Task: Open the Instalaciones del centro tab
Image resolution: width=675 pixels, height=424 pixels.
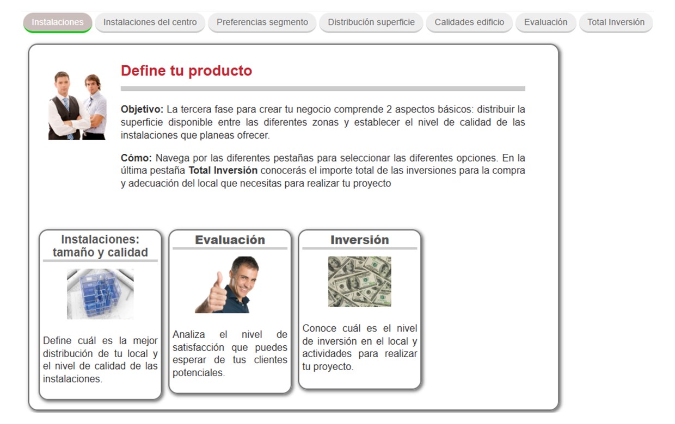Action: pos(150,22)
